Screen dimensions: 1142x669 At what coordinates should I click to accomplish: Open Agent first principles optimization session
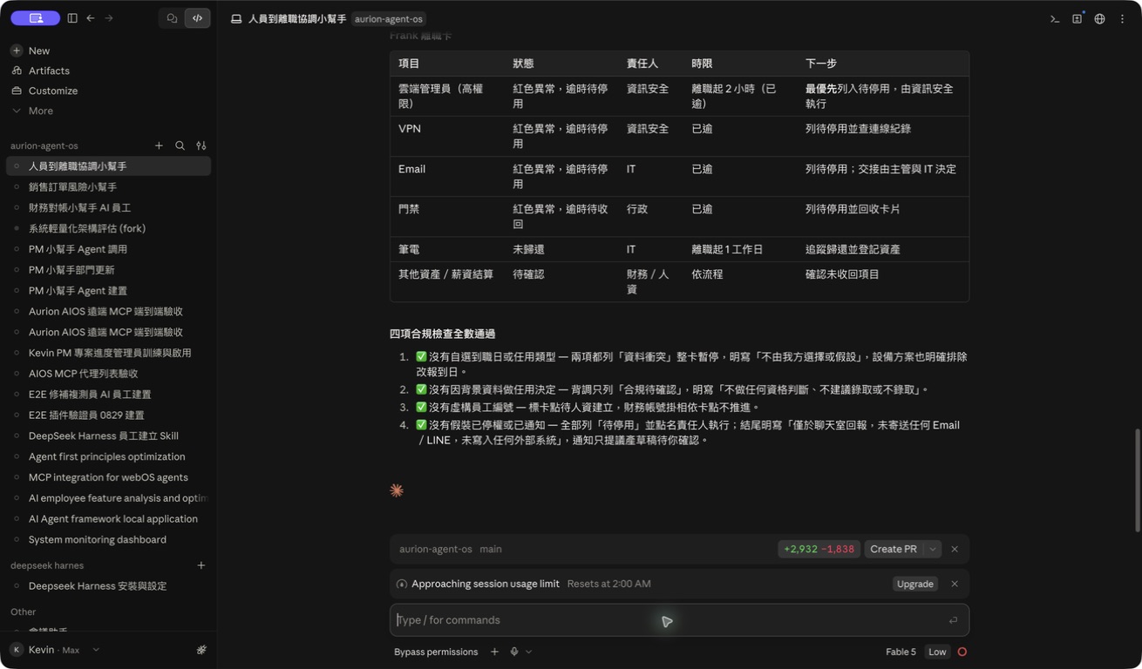tap(108, 456)
